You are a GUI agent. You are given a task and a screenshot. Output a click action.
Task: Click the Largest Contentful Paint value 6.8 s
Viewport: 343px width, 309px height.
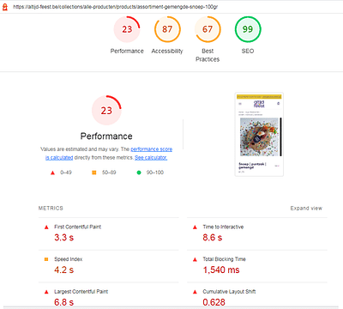point(63,302)
